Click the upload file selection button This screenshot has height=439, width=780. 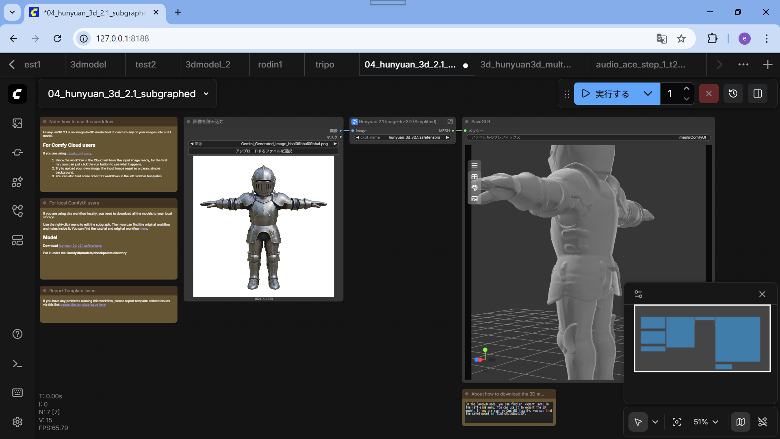(263, 151)
